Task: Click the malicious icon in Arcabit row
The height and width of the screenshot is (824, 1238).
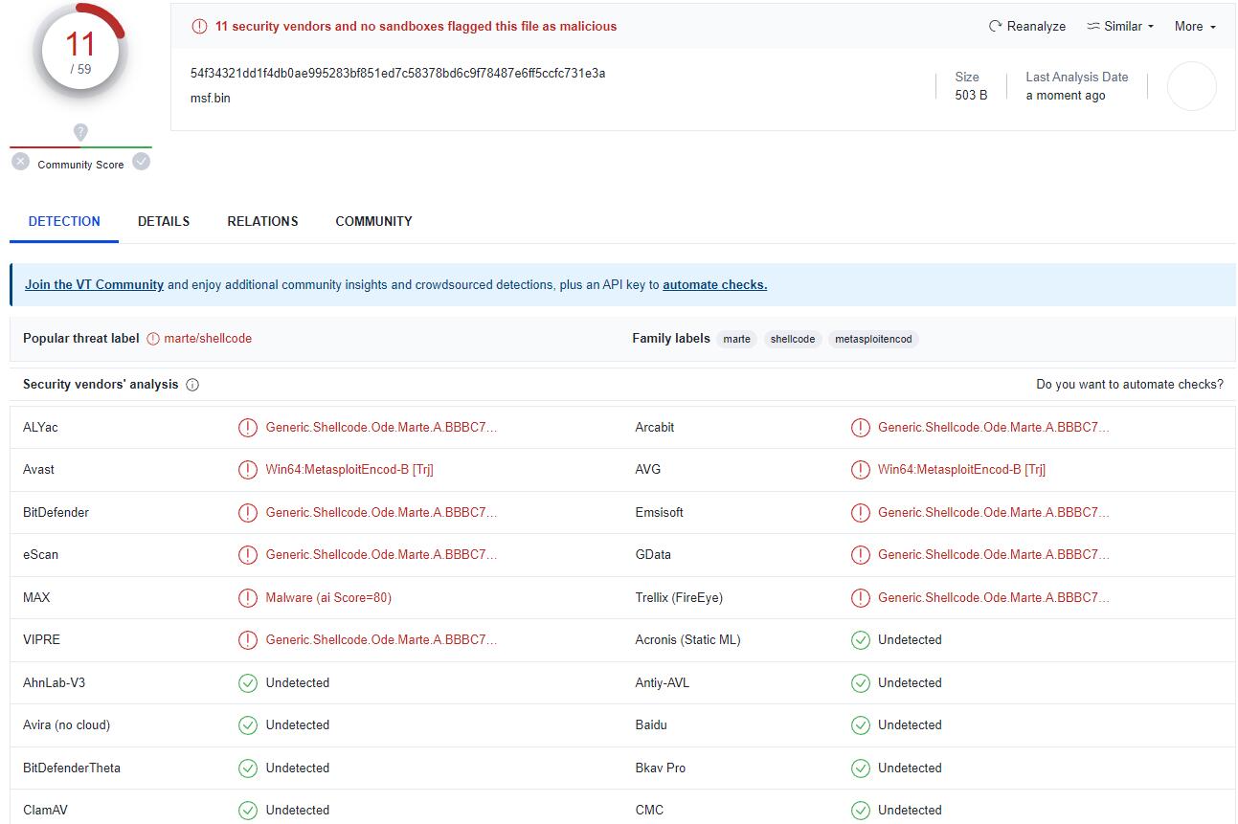Action: [x=861, y=428]
